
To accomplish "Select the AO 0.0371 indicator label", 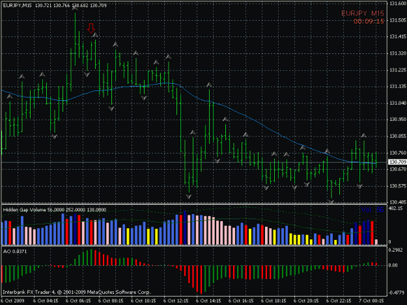I will point(15,252).
